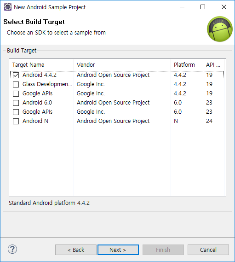This screenshot has width=235, height=262.
Task: Check Google APIs for platform 4.4.2
Action: pyautogui.click(x=16, y=93)
